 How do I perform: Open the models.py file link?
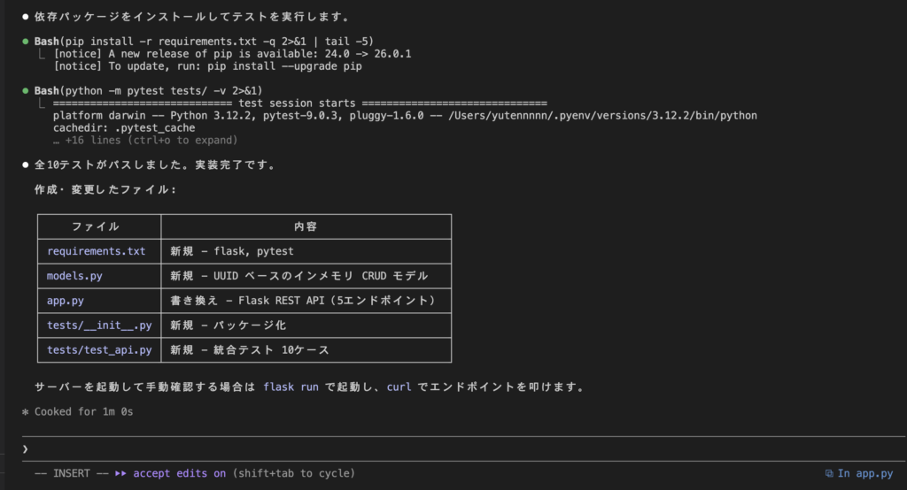pos(74,276)
